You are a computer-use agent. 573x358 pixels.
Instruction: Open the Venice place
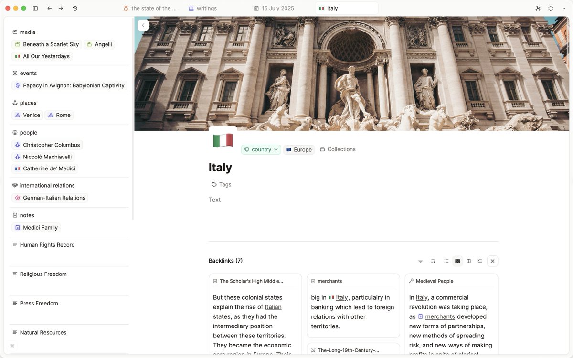click(x=27, y=115)
